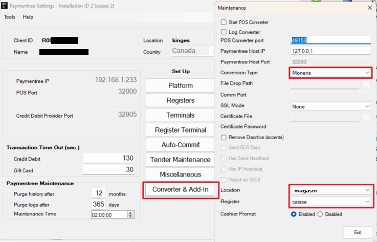Click the Client ID label

tap(23, 40)
